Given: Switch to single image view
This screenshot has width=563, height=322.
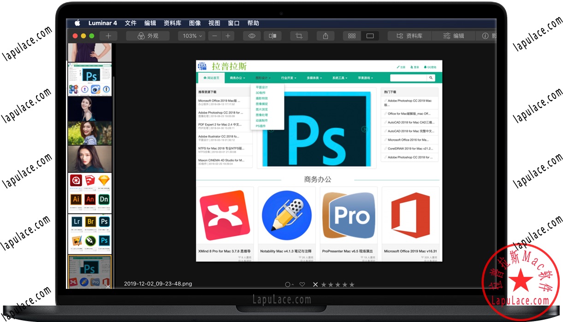Looking at the screenshot, I should [x=369, y=35].
